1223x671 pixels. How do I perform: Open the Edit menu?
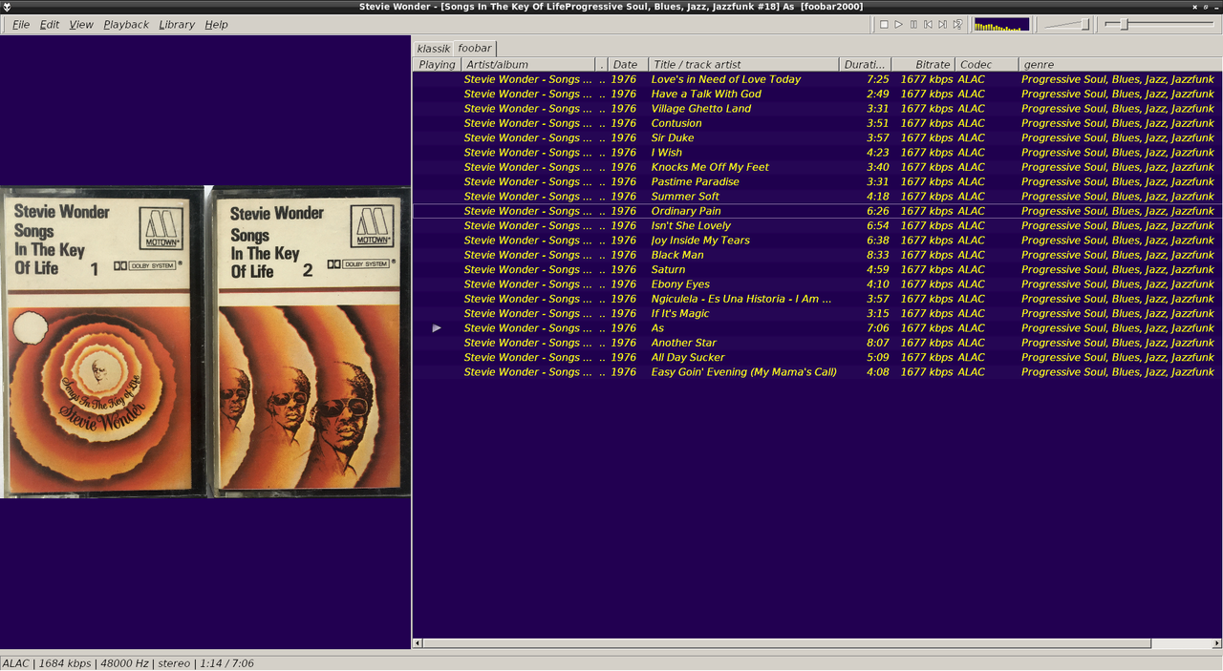click(50, 24)
